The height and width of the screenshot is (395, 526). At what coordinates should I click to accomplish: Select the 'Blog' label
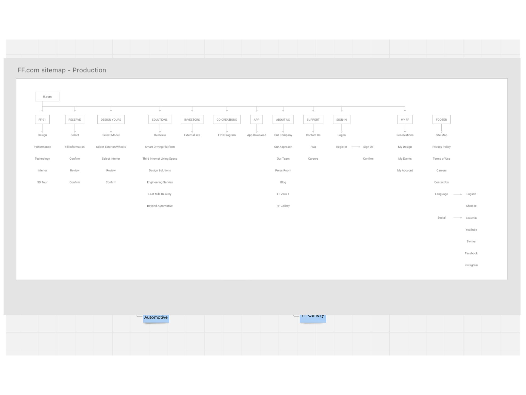(x=283, y=182)
